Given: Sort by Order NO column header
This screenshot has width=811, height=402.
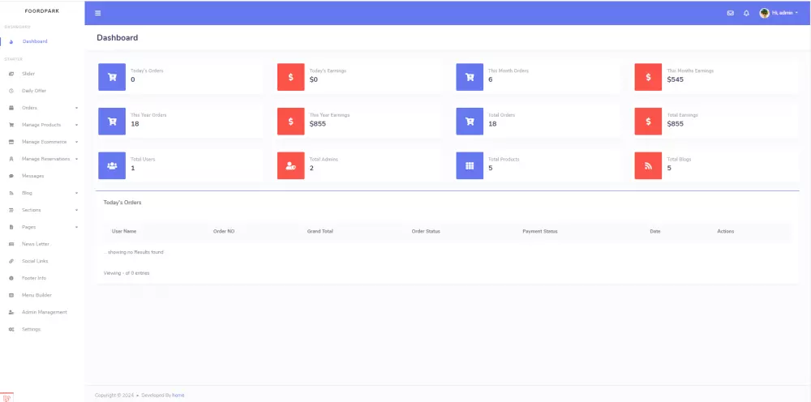Looking at the screenshot, I should [x=224, y=232].
